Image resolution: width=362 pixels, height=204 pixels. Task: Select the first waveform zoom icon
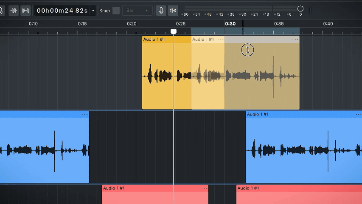(x=14, y=11)
